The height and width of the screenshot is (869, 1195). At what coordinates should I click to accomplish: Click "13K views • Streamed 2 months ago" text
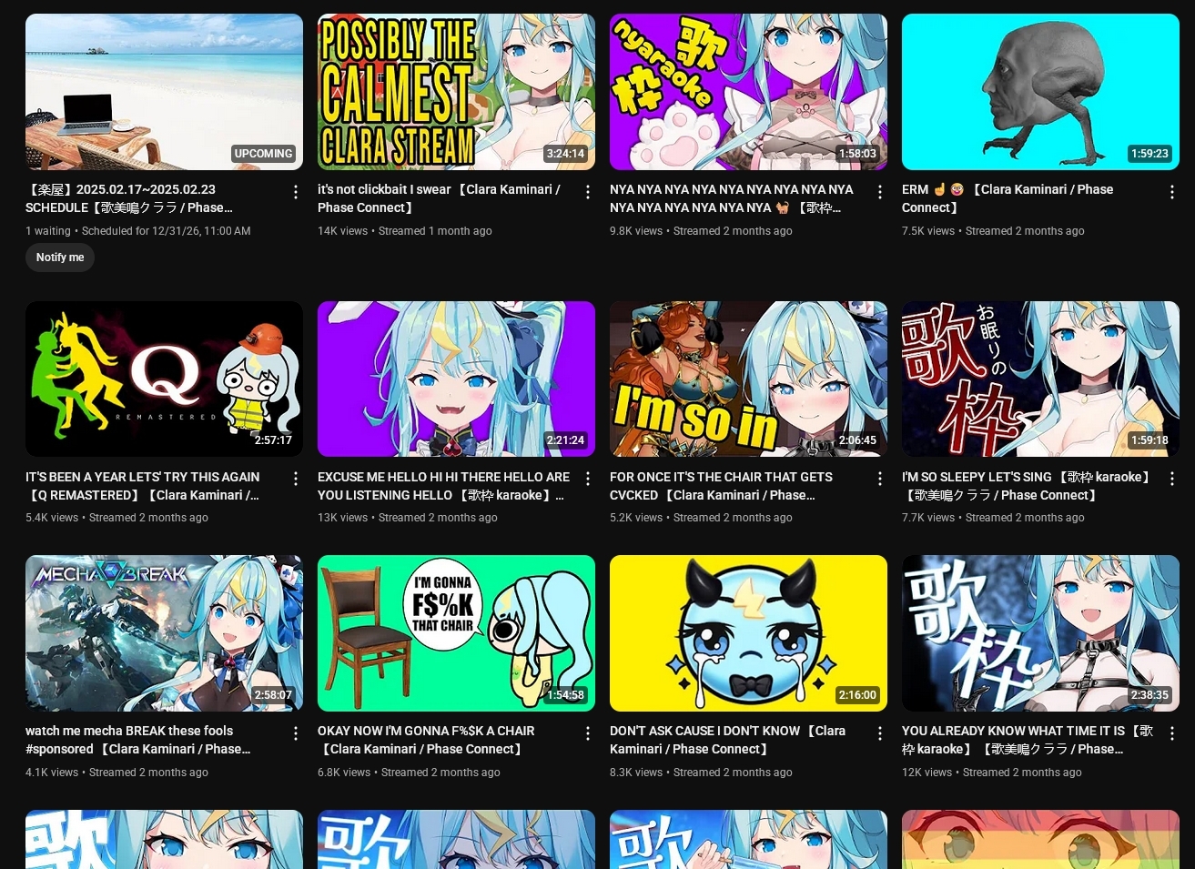(x=408, y=518)
